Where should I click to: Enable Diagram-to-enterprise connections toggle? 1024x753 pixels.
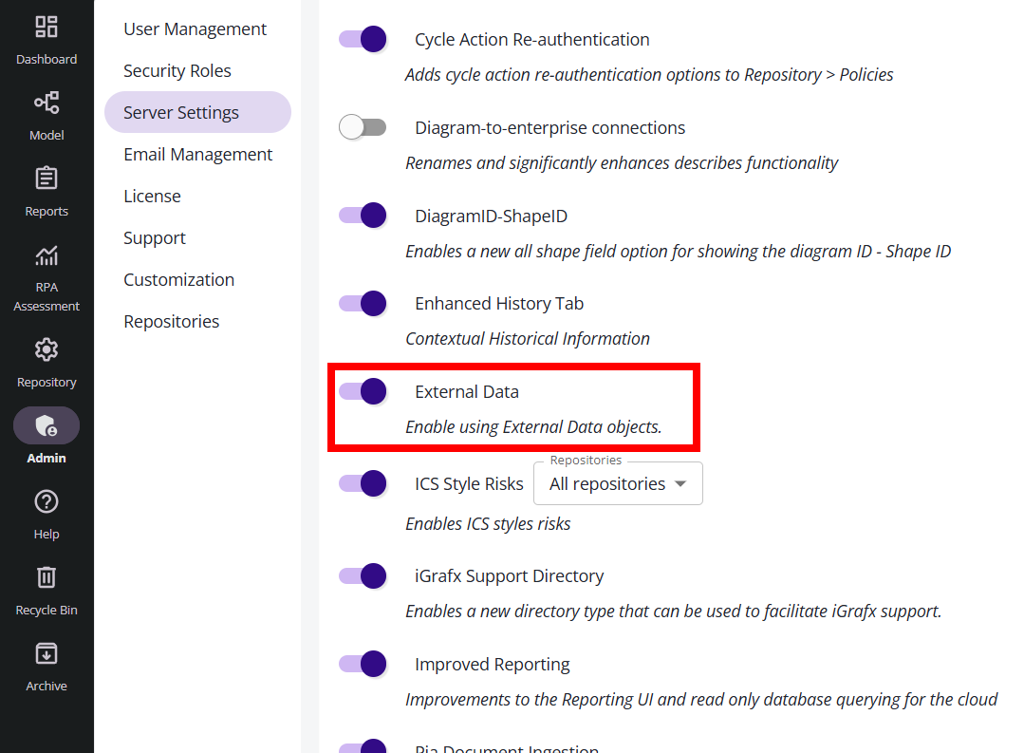pyautogui.click(x=363, y=127)
